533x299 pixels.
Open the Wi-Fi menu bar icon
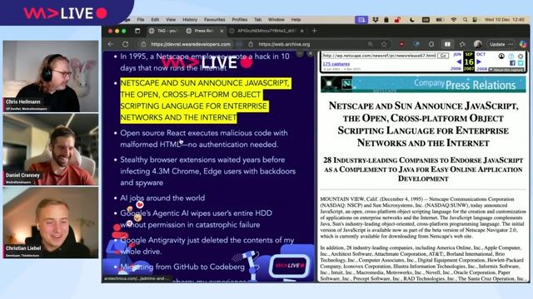tap(453, 20)
